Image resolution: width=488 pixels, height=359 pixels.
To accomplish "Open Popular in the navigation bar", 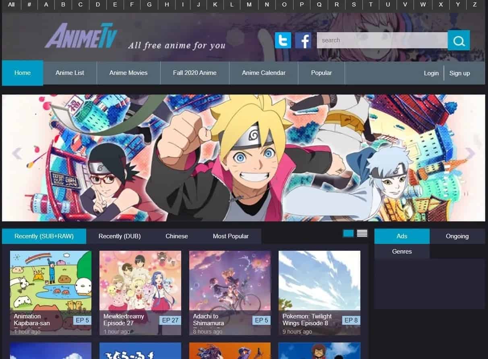I will [321, 73].
